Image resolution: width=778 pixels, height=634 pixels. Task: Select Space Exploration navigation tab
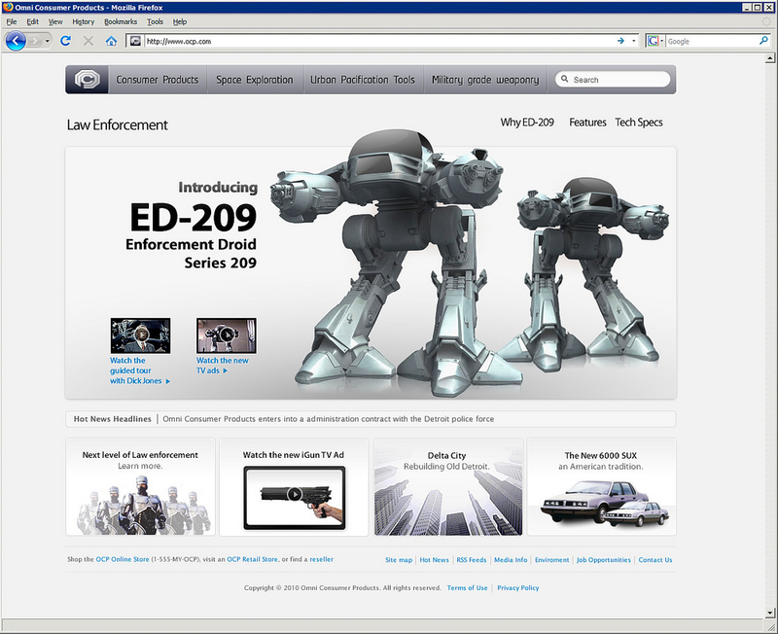(x=255, y=80)
